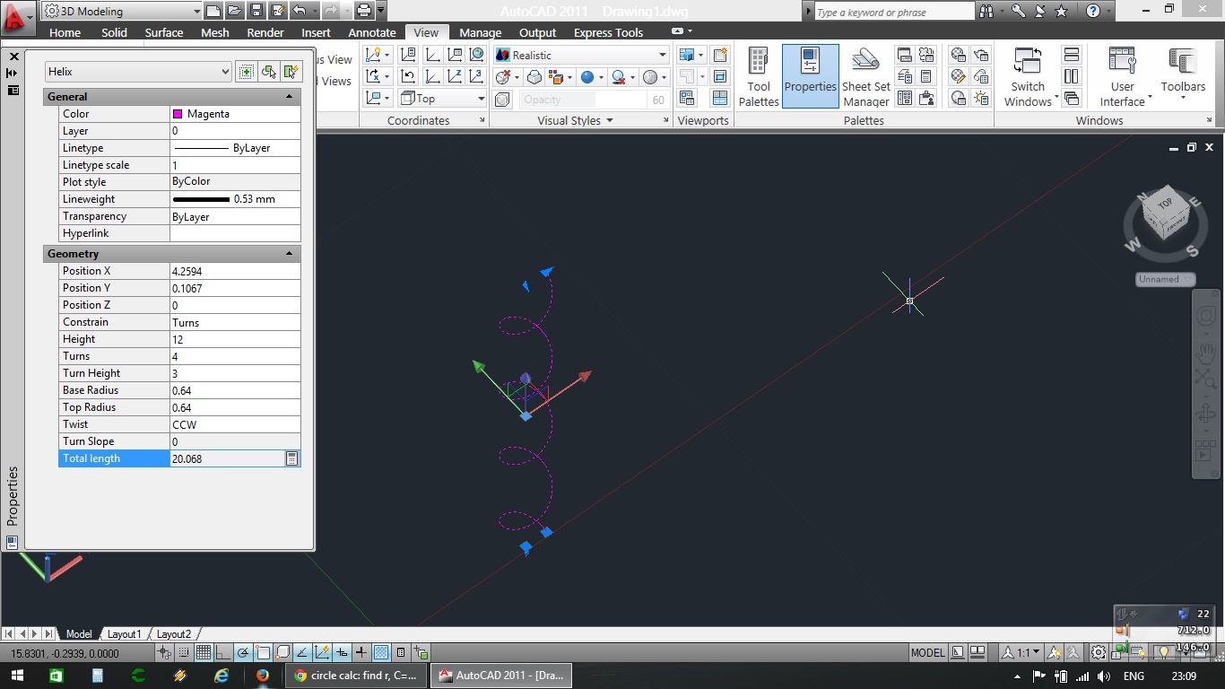This screenshot has width=1225, height=689.
Task: Open the Tool Palettes panel
Action: coord(759,77)
